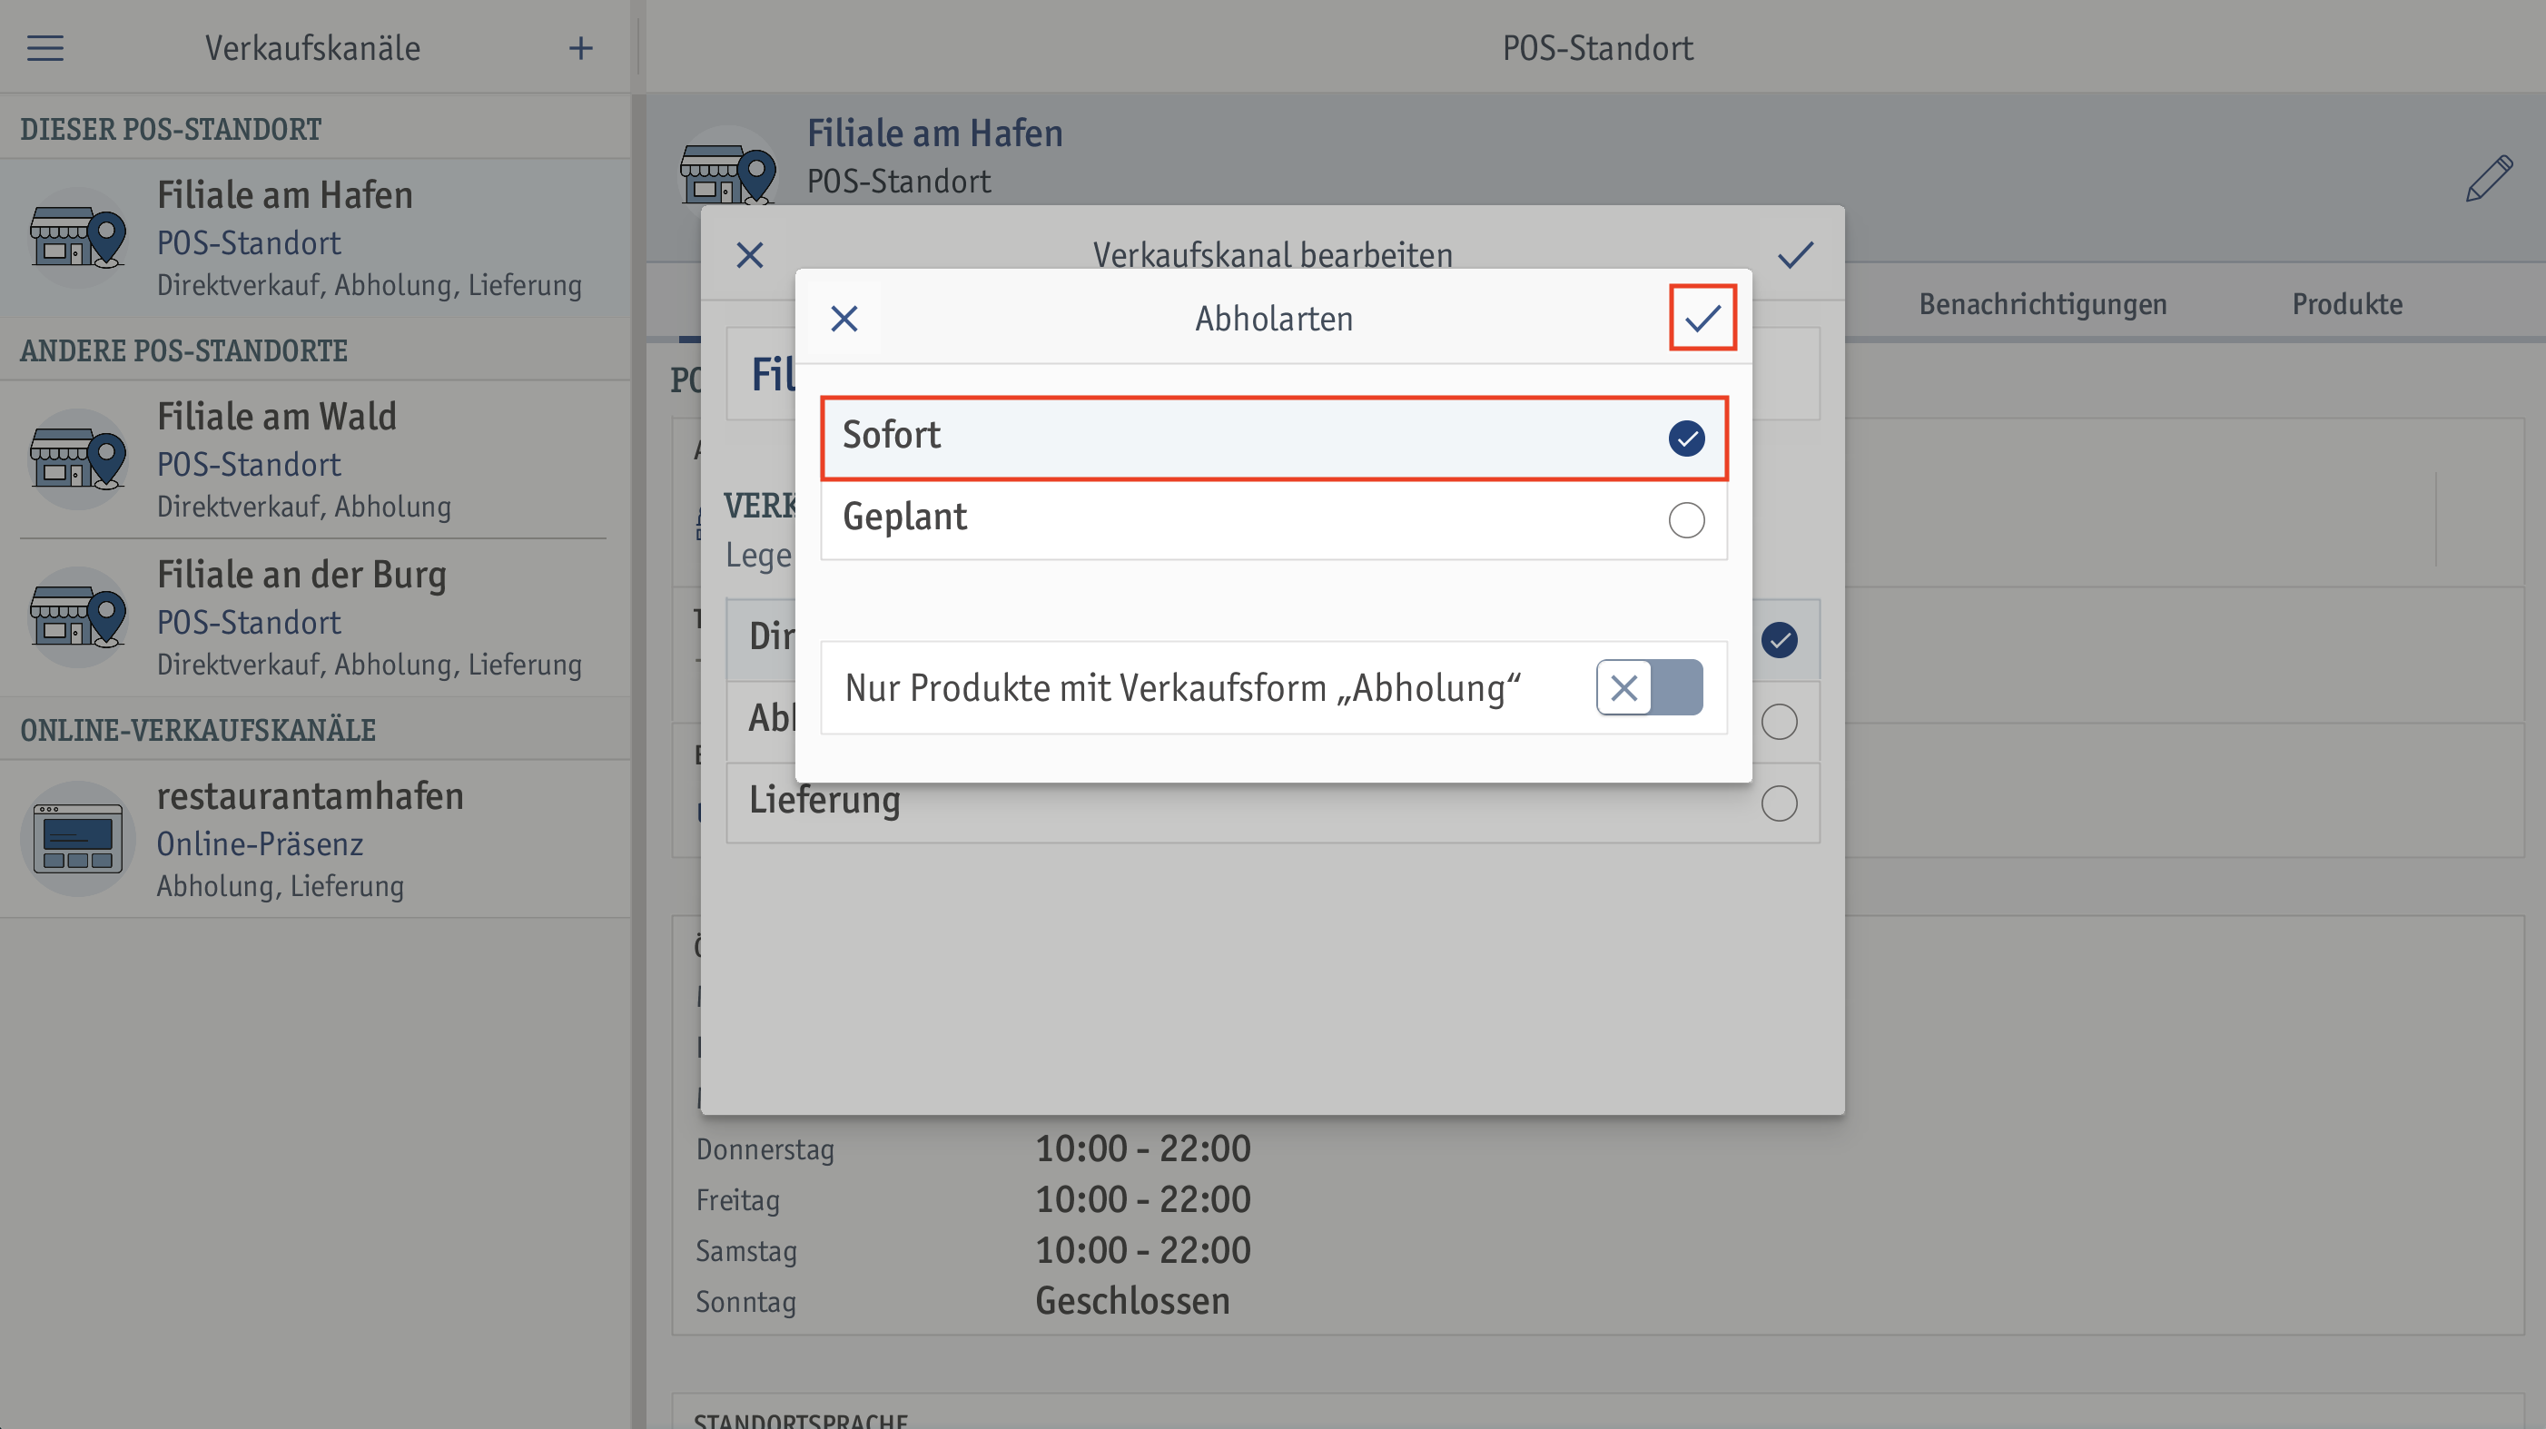
Task: Close the Verkaufskanal bearbeiten dialog
Action: pos(750,255)
